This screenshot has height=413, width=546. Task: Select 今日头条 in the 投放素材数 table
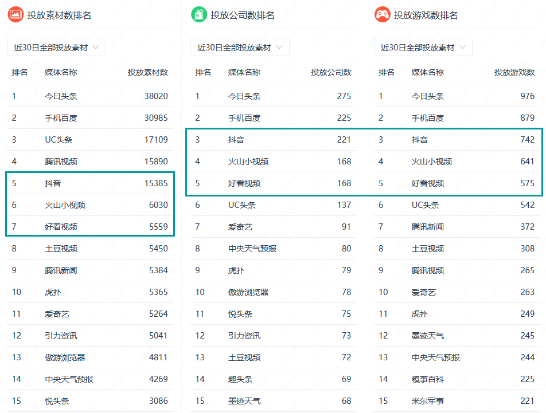61,96
